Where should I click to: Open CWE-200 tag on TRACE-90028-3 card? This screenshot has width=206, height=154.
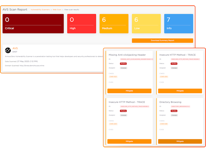[113, 124]
